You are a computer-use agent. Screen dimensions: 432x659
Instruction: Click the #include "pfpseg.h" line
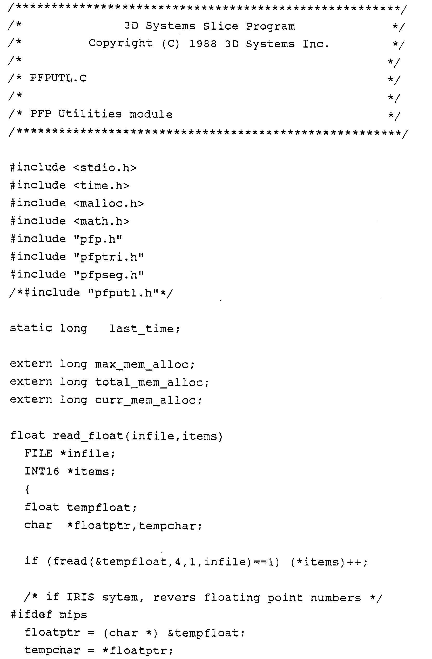[x=77, y=275]
